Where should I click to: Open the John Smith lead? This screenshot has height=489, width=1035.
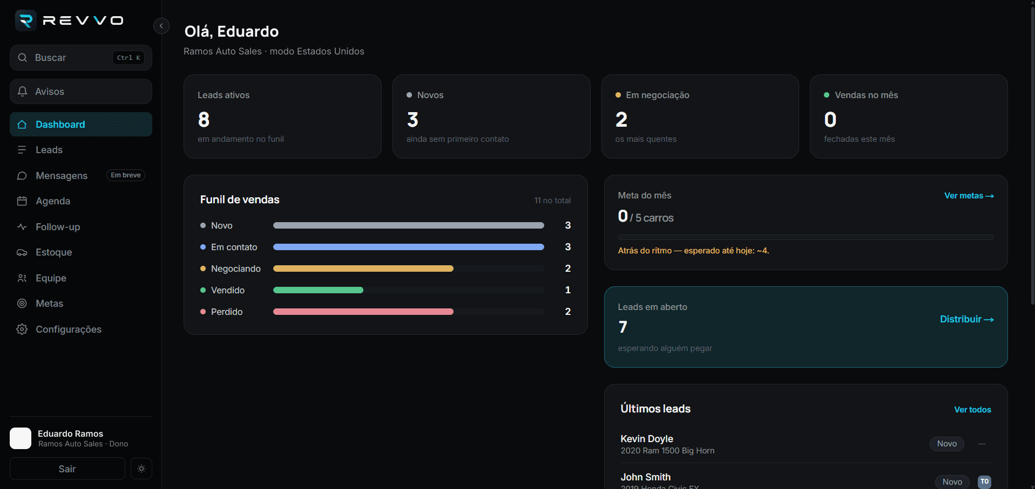806,480
